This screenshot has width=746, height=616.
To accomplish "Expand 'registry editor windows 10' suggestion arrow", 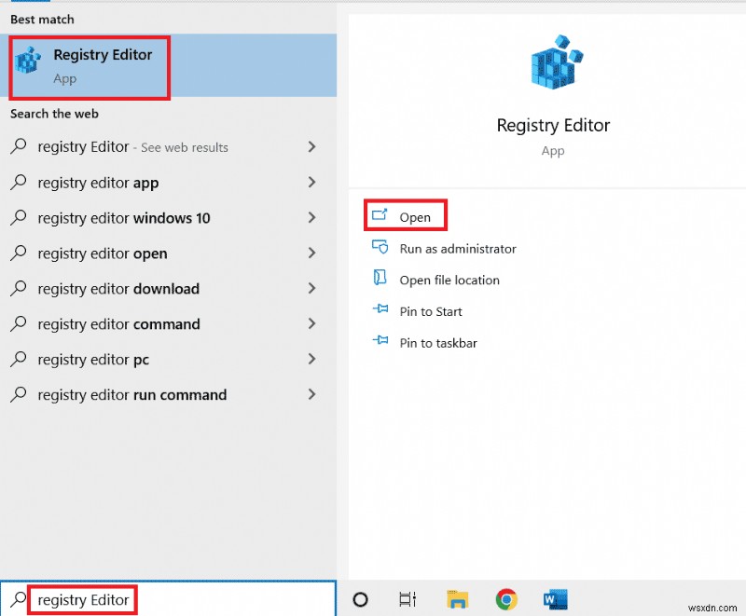I will (311, 217).
